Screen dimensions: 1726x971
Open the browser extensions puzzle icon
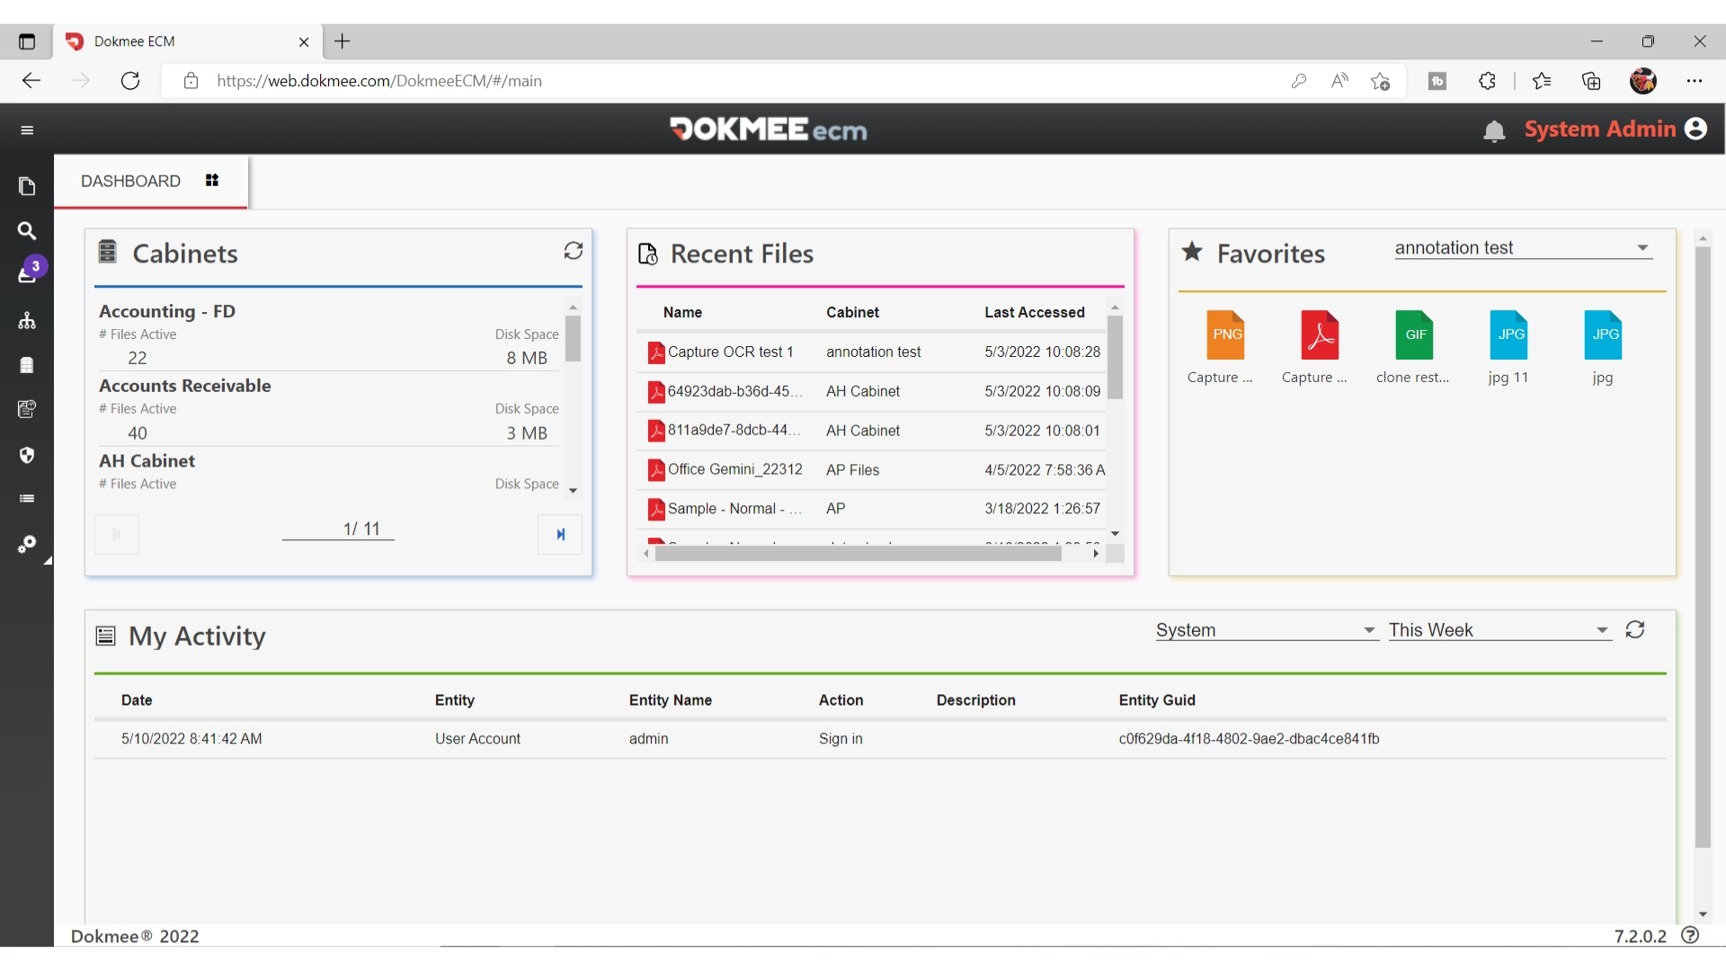click(x=1487, y=81)
